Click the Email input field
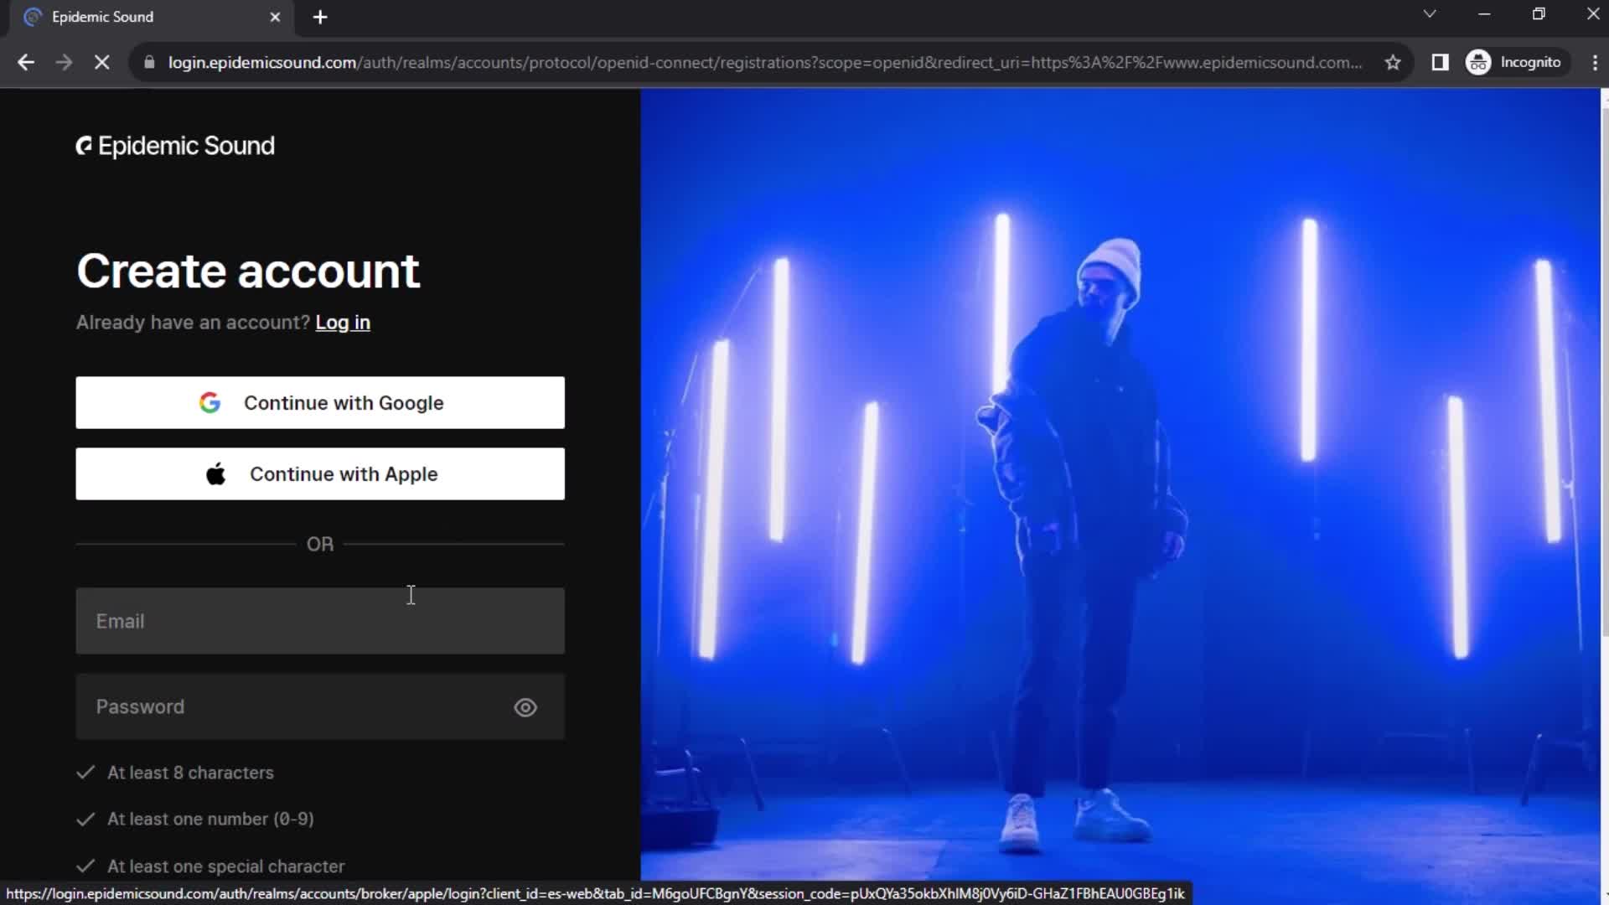1609x905 pixels. click(x=320, y=621)
